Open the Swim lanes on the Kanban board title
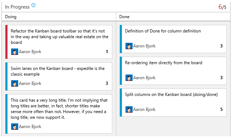This screenshot has height=138, width=232. 58,71
